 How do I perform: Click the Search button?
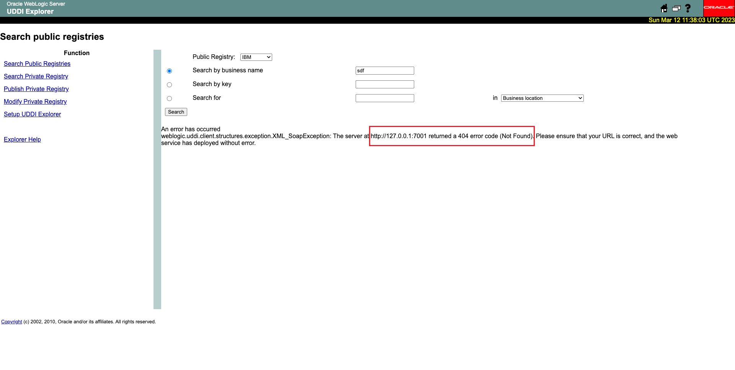click(x=176, y=112)
